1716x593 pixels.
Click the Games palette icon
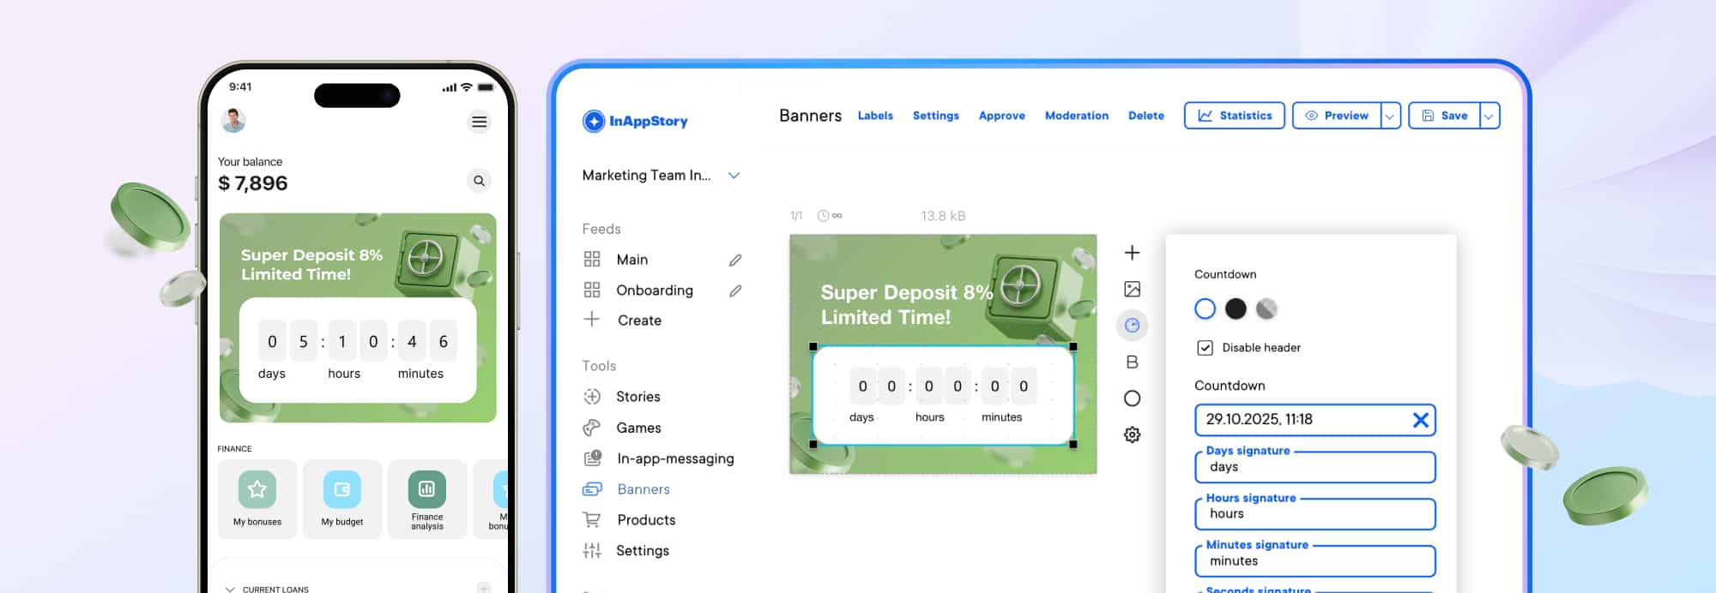[592, 428]
